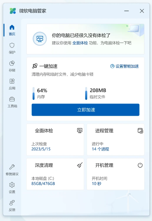Viewport: 152px width, 221px height.
Task: Minimize the PC Manager window
Action: pos(126,11)
